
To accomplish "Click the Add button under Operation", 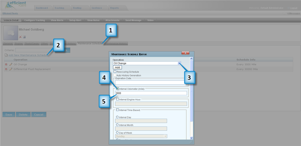I will (x=117, y=67).
